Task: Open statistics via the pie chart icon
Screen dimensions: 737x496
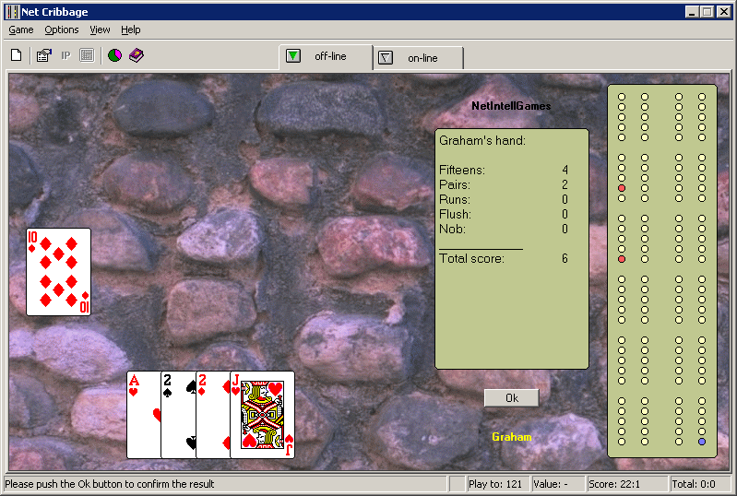Action: click(x=114, y=55)
